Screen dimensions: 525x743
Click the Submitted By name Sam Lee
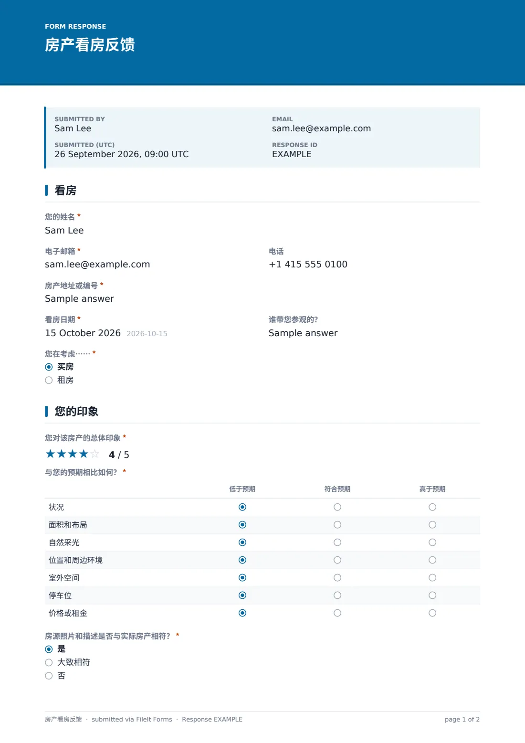(73, 128)
